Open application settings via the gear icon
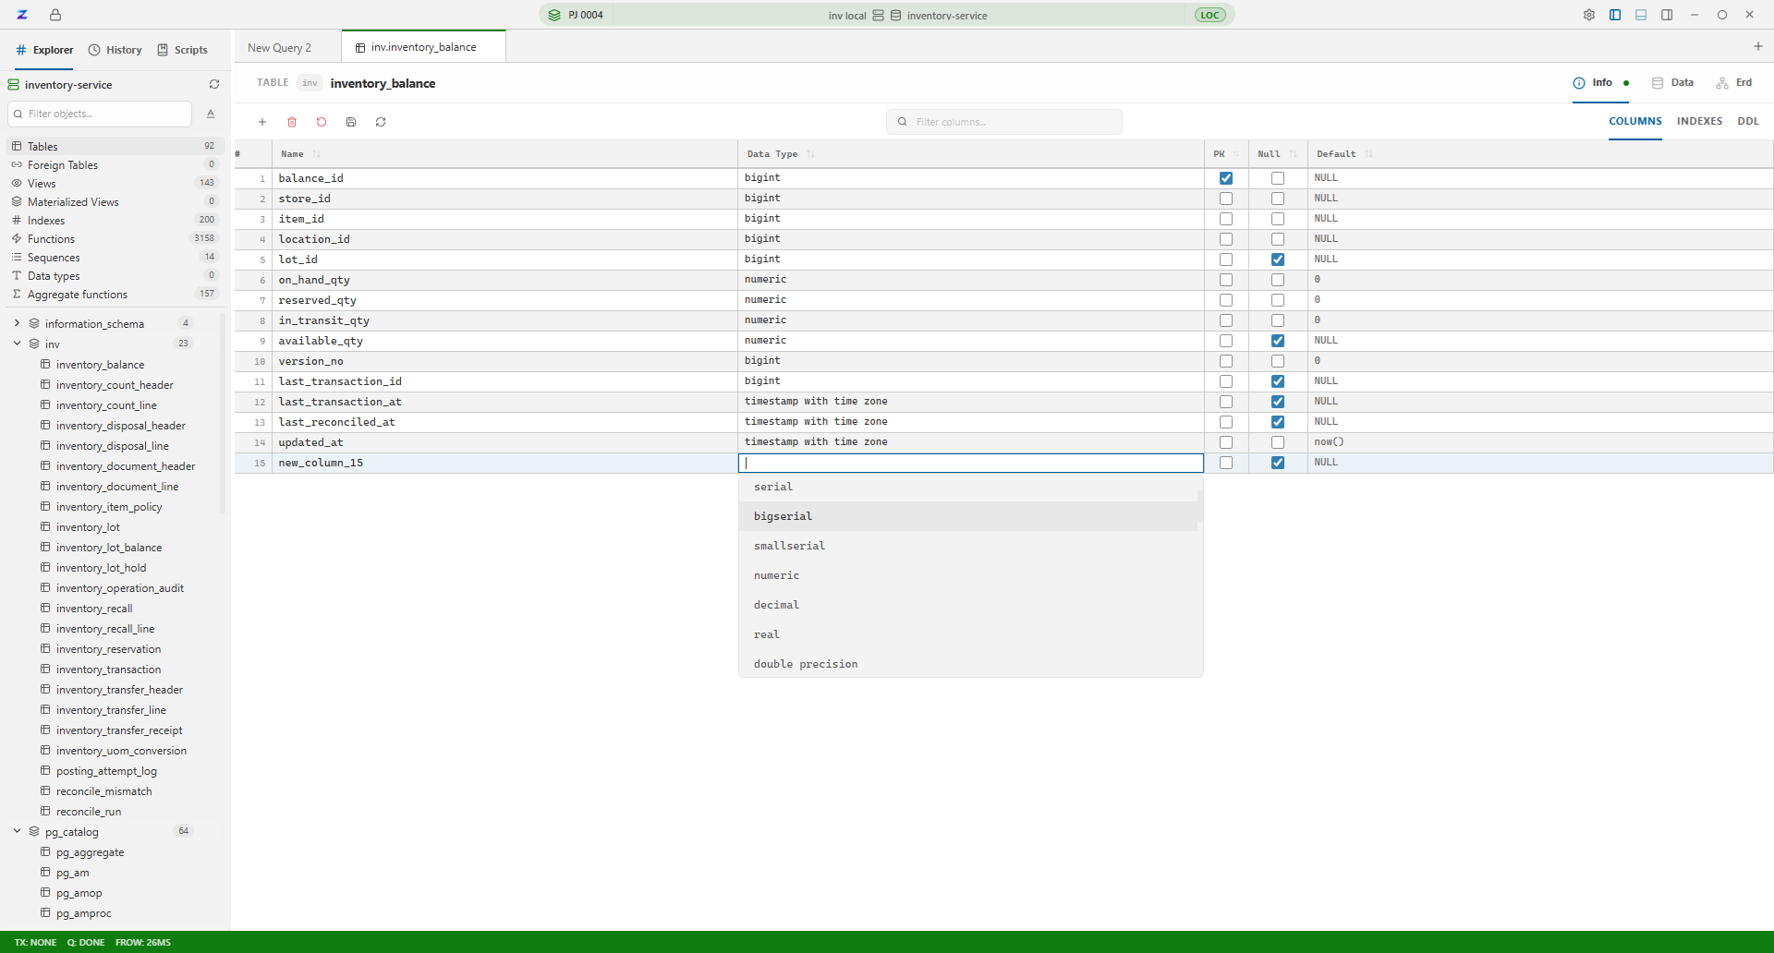The image size is (1774, 953). point(1588,15)
